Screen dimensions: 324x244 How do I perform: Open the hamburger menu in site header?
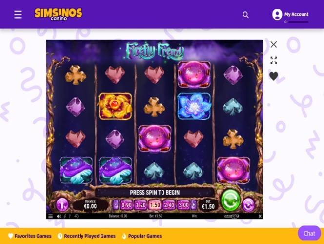pyautogui.click(x=18, y=15)
